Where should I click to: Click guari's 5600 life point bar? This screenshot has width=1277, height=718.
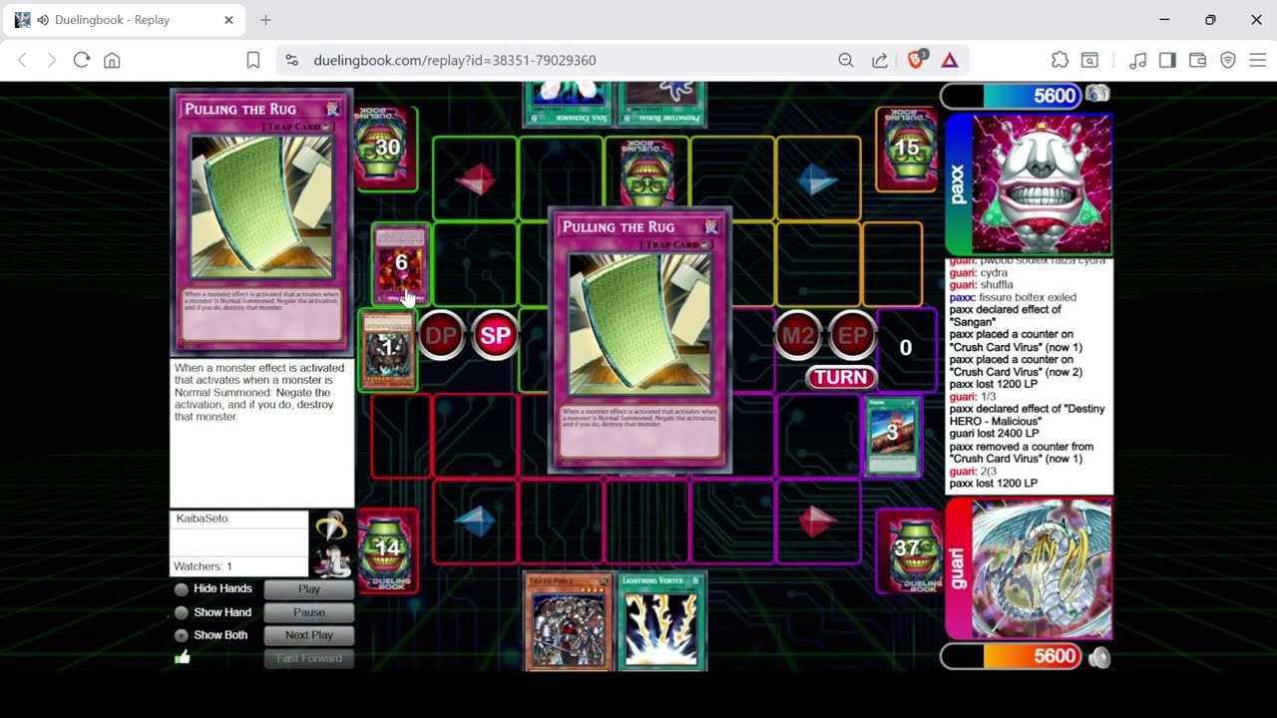1011,656
